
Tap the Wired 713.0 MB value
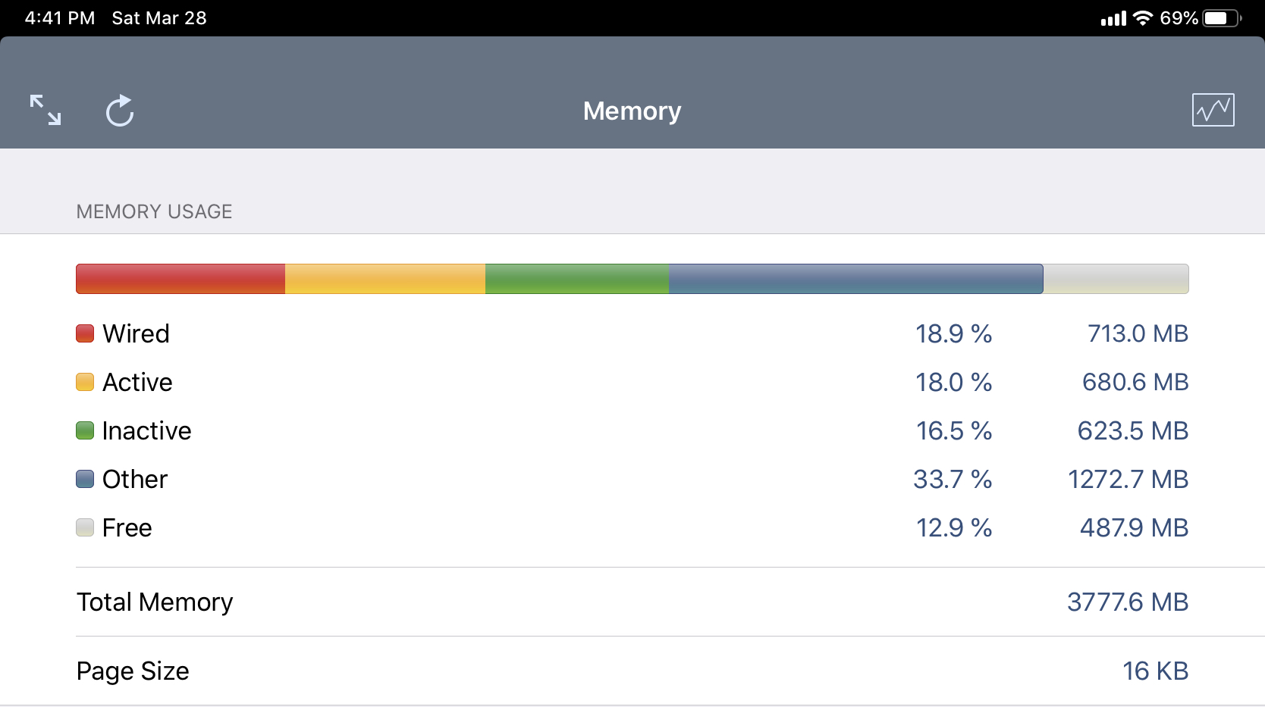[x=1137, y=333]
